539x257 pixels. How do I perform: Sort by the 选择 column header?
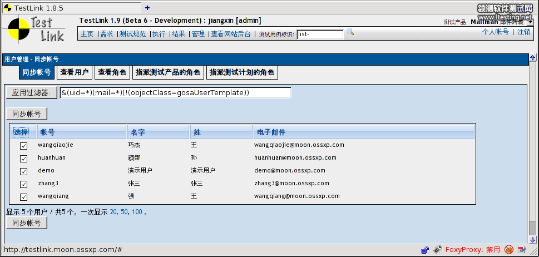tap(23, 132)
